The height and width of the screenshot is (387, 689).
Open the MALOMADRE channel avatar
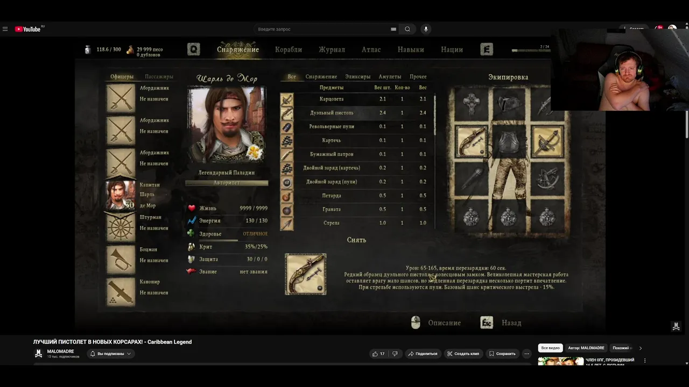coord(38,353)
